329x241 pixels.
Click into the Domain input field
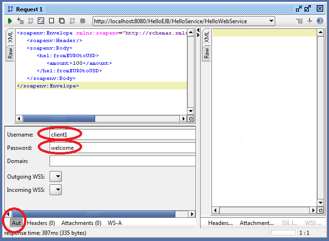point(122,161)
